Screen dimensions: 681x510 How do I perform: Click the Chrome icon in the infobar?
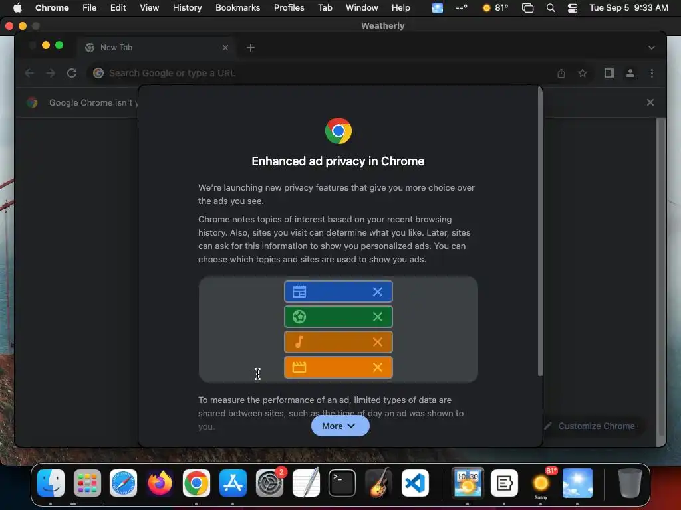[x=32, y=103]
